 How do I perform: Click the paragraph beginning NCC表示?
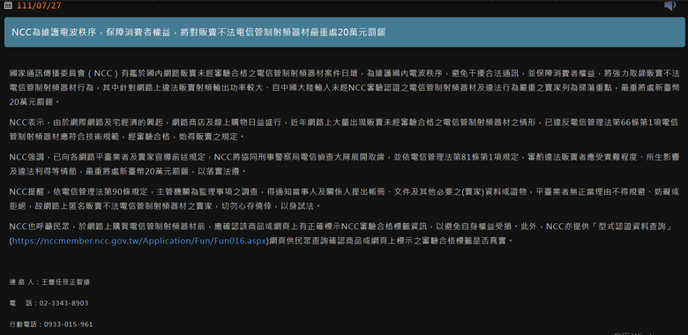tap(344, 130)
